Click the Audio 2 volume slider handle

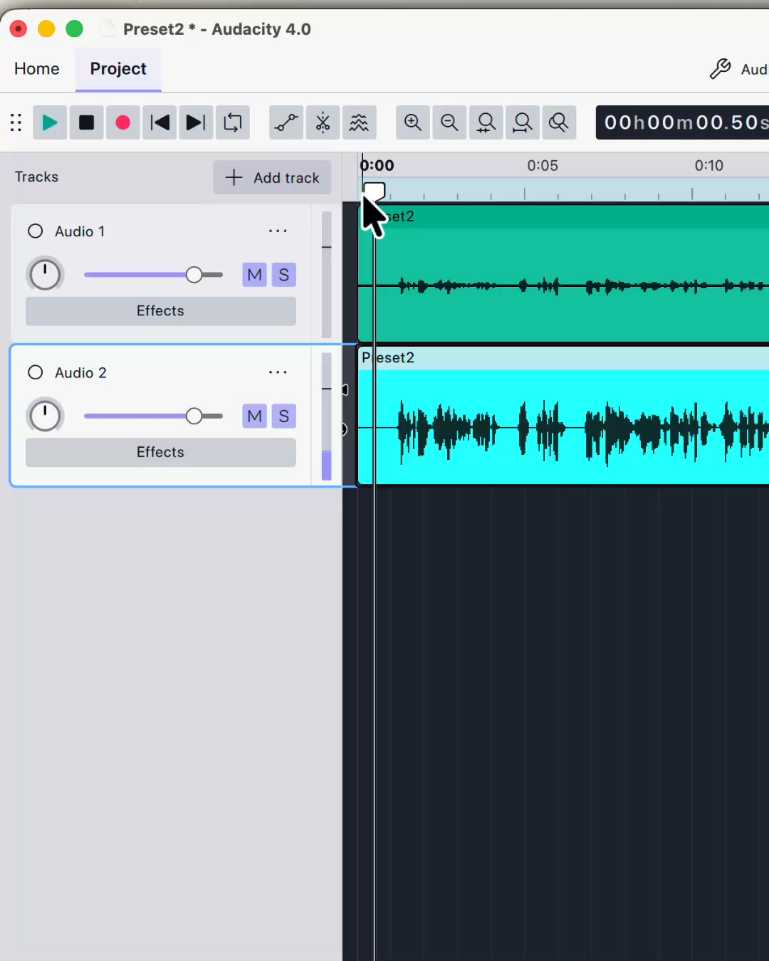click(x=194, y=416)
